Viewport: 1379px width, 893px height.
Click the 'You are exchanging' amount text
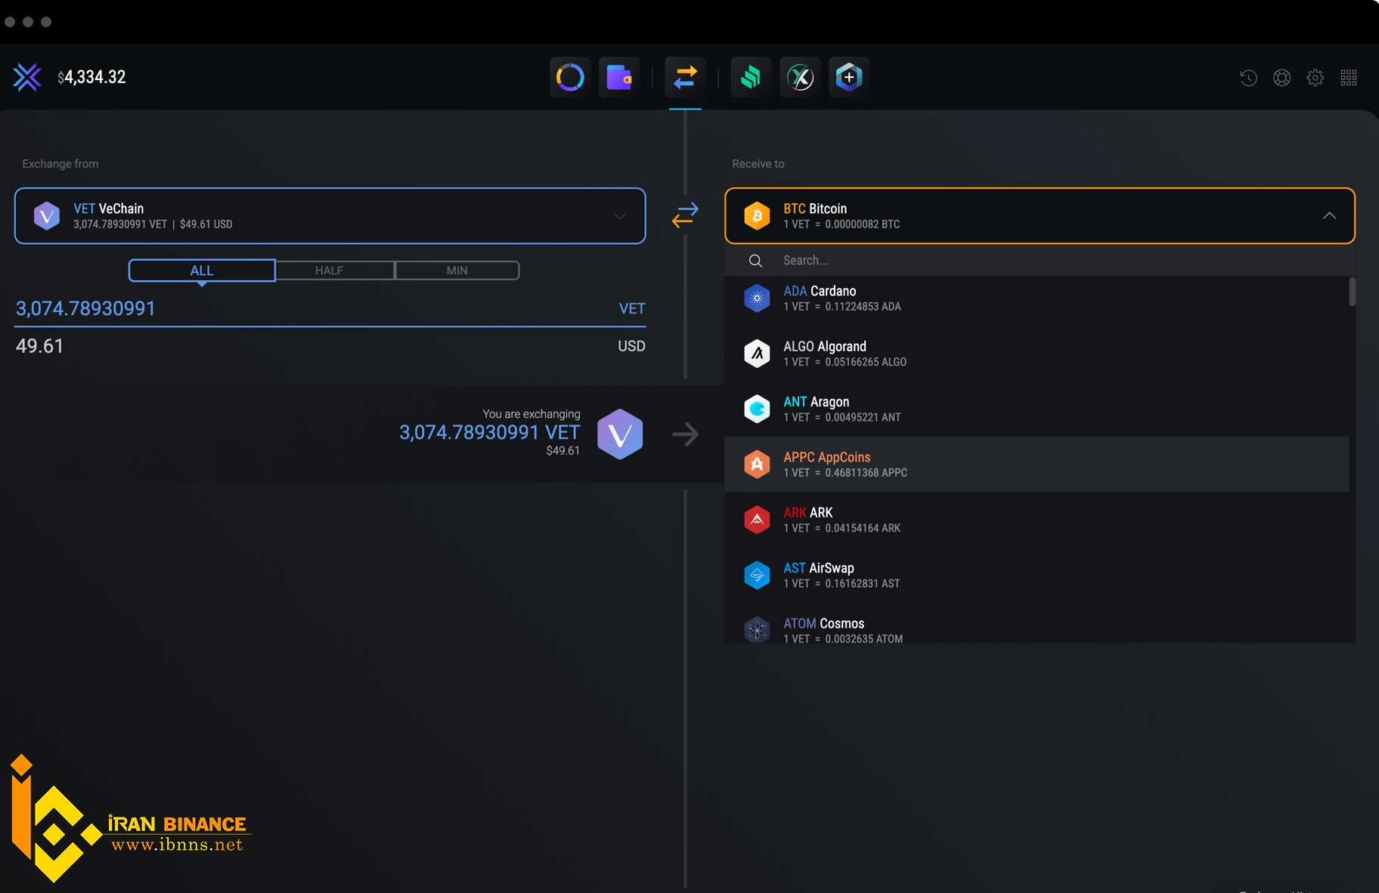coord(489,432)
